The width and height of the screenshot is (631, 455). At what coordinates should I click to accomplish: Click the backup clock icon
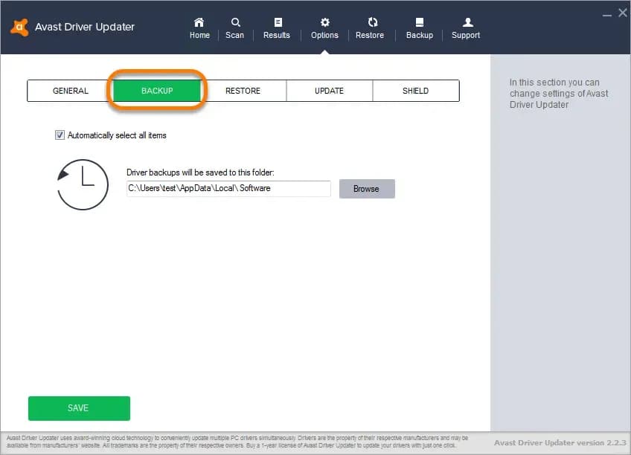83,184
